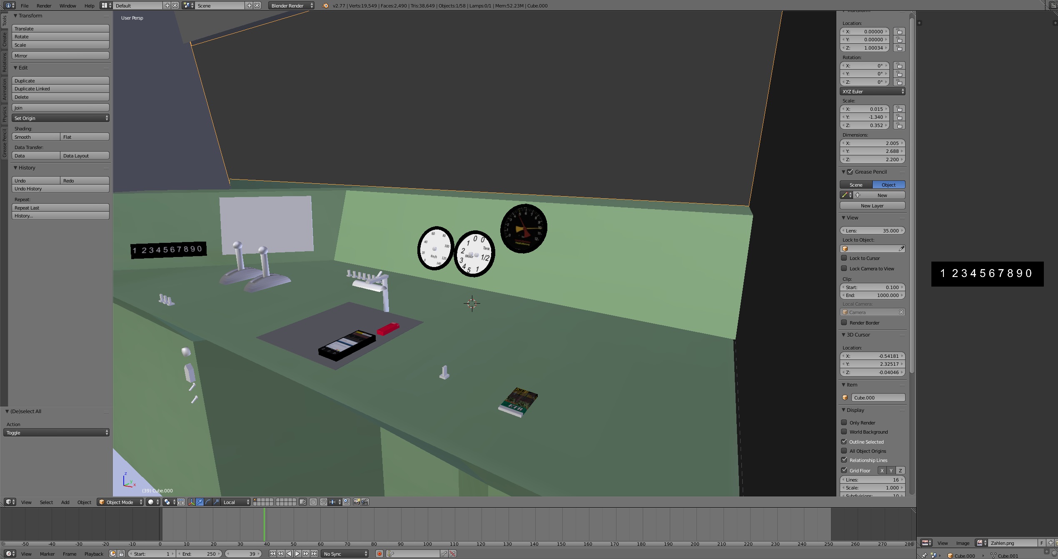This screenshot has width=1058, height=559.
Task: Click the Smooth shading button
Action: click(36, 137)
